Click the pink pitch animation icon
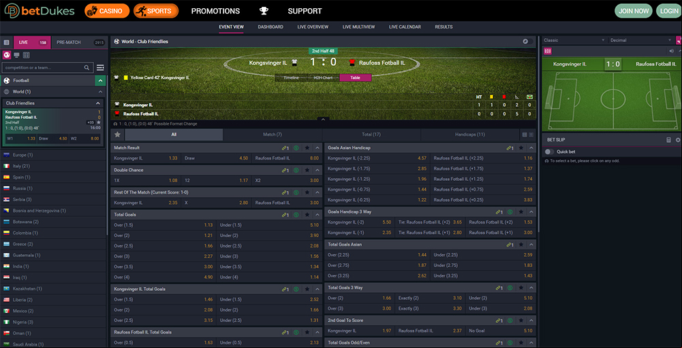This screenshot has width=682, height=348. [x=548, y=51]
